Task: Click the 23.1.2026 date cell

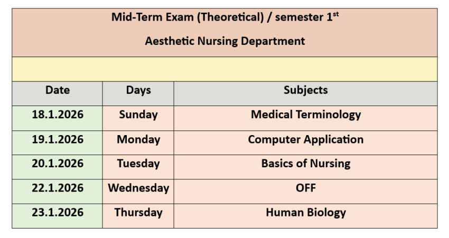Action: (x=58, y=213)
